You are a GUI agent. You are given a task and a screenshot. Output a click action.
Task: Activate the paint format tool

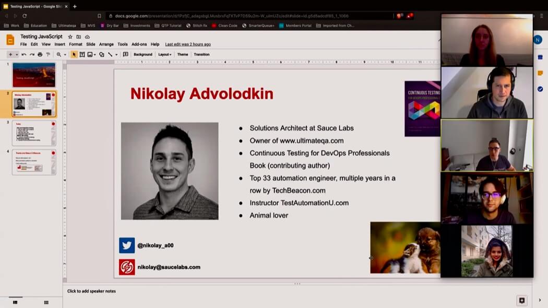pos(48,54)
